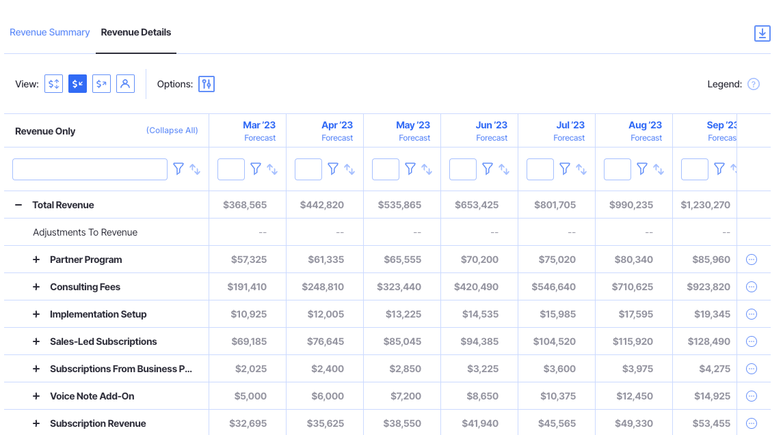Image resolution: width=783 pixels, height=435 pixels.
Task: Open the ellipsis menu for Voice Note Add-On
Action: [752, 395]
